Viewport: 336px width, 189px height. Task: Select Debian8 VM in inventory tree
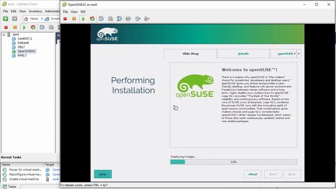pos(23,43)
